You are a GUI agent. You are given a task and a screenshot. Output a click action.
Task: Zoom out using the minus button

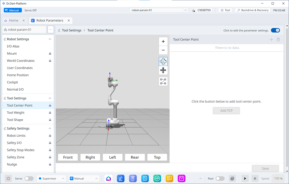pos(163,50)
